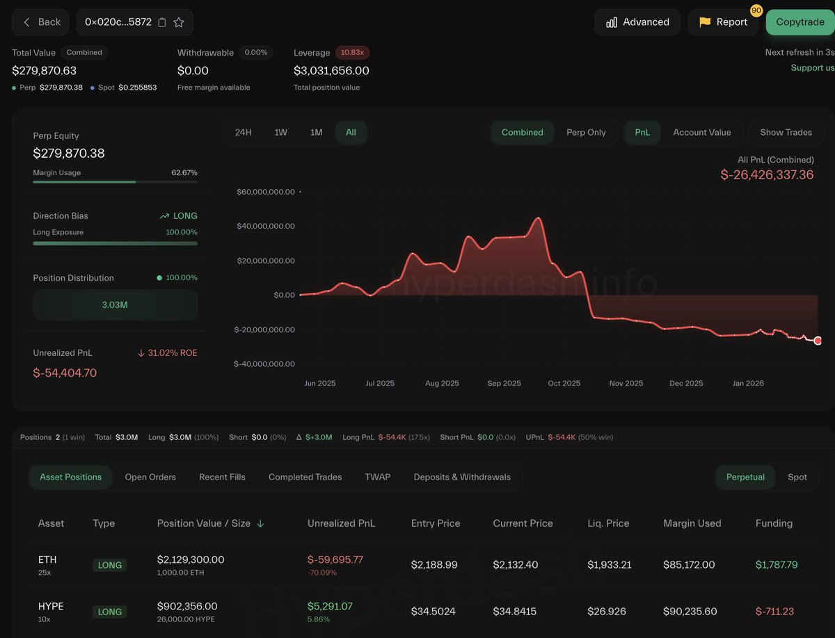Switch to Perp Only mode
This screenshot has height=638, width=835.
(x=586, y=132)
